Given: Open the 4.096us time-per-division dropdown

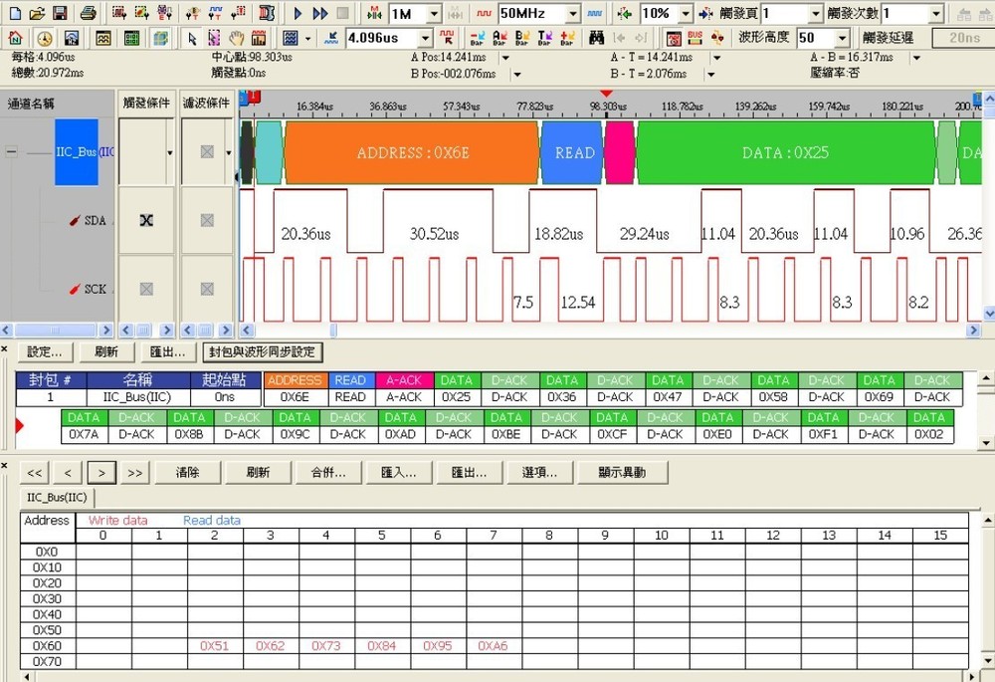Looking at the screenshot, I should (426, 38).
